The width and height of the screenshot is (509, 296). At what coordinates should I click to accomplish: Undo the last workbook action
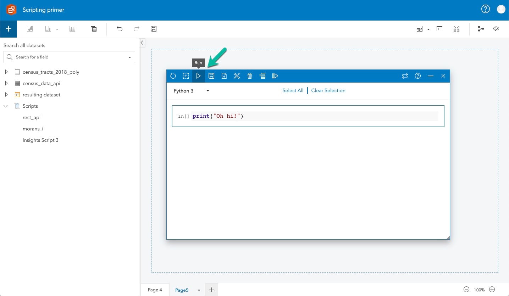click(120, 29)
